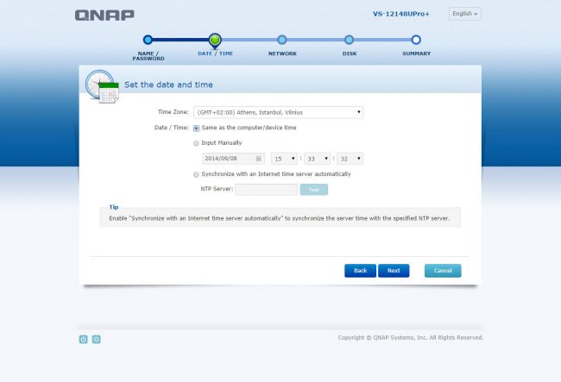Open the Time Zone dropdown
The width and height of the screenshot is (561, 382).
278,112
